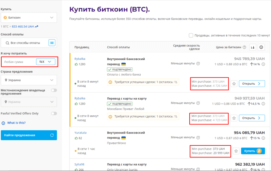Toggle Paxful Verified Offers Only switch
271x171 pixels.
click(54, 113)
